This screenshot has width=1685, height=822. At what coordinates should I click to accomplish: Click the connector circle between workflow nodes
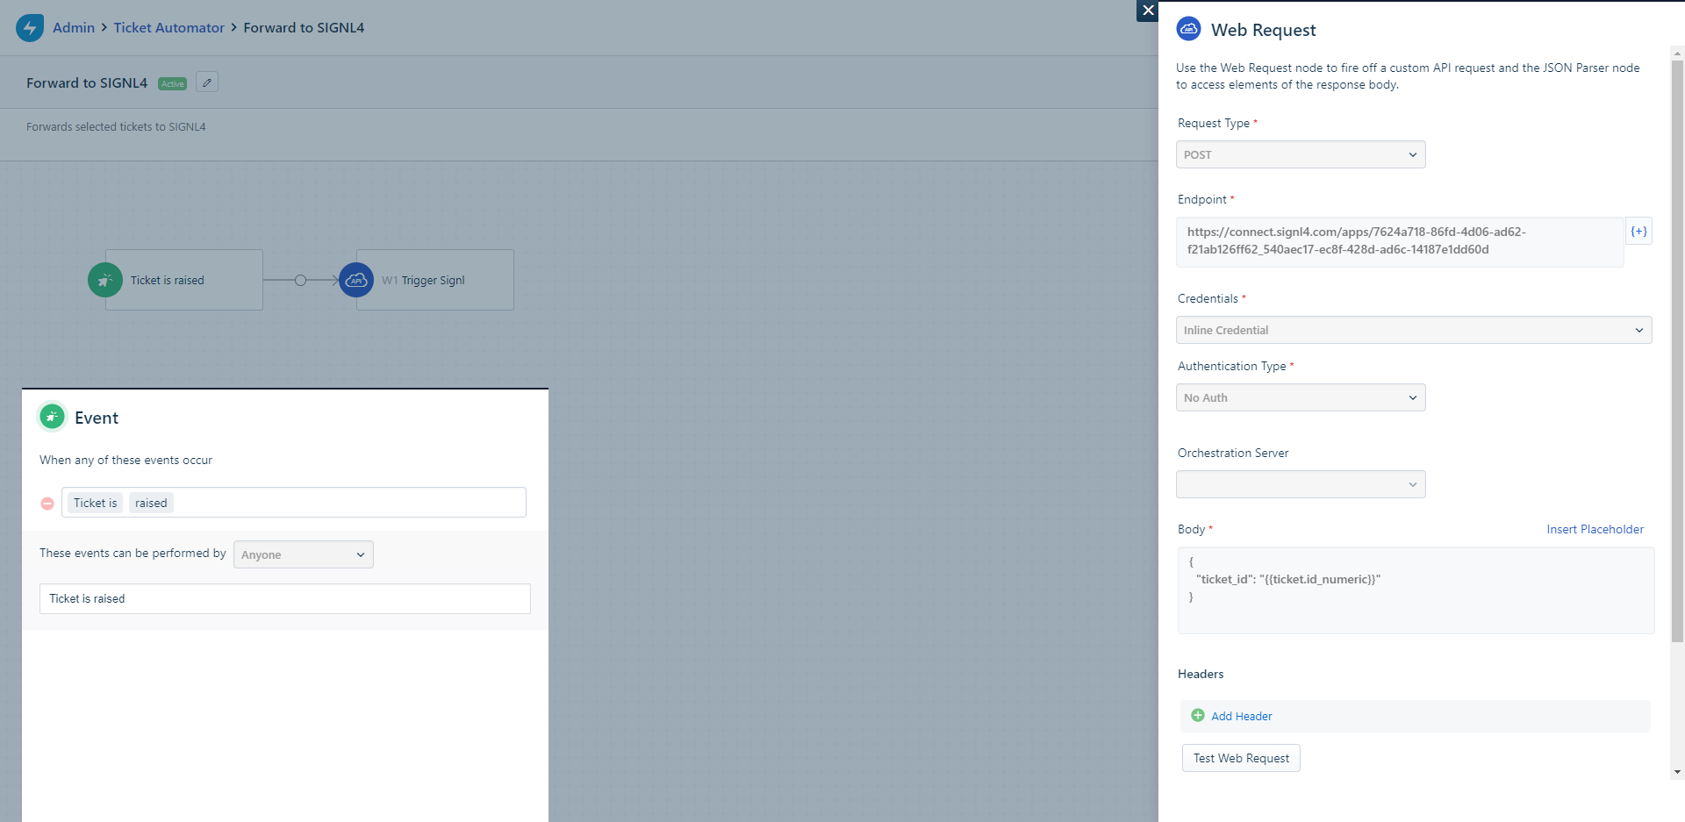(x=300, y=281)
